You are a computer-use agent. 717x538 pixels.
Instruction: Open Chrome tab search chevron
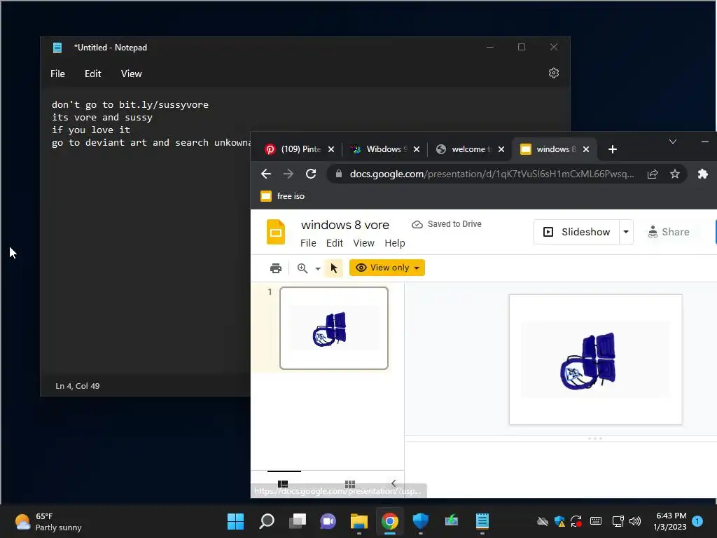point(673,142)
